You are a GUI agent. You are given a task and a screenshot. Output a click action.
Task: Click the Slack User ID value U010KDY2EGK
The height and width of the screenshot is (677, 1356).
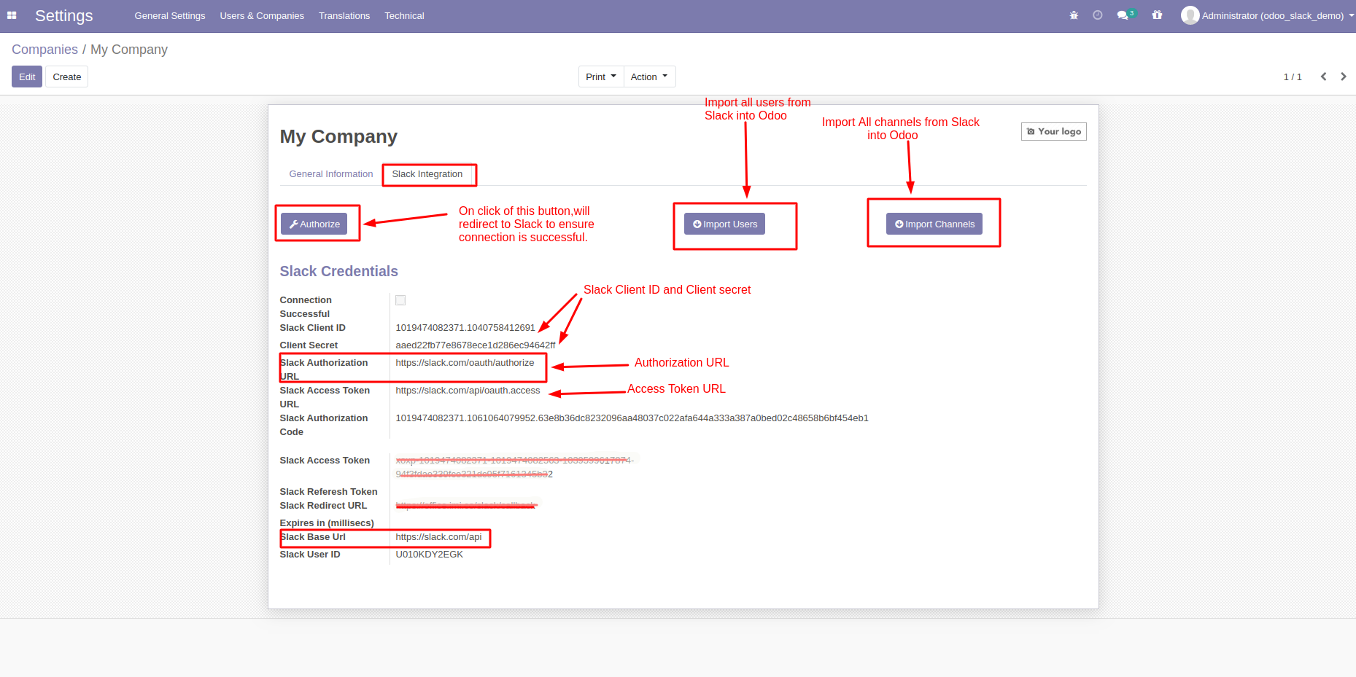click(x=429, y=555)
